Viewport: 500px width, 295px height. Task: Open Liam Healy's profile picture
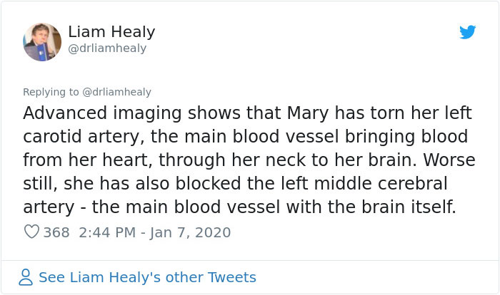[42, 41]
